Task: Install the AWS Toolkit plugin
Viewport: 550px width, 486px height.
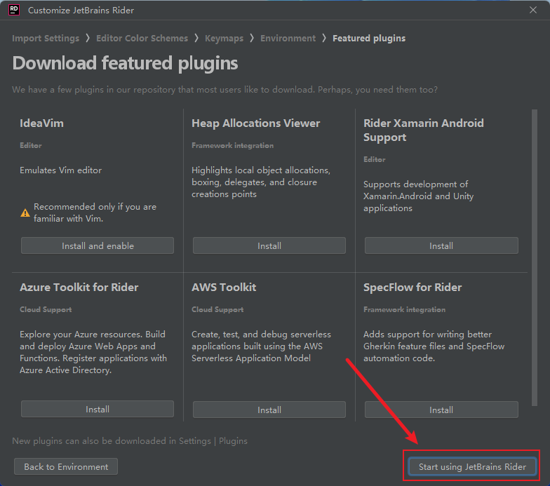Action: click(269, 410)
